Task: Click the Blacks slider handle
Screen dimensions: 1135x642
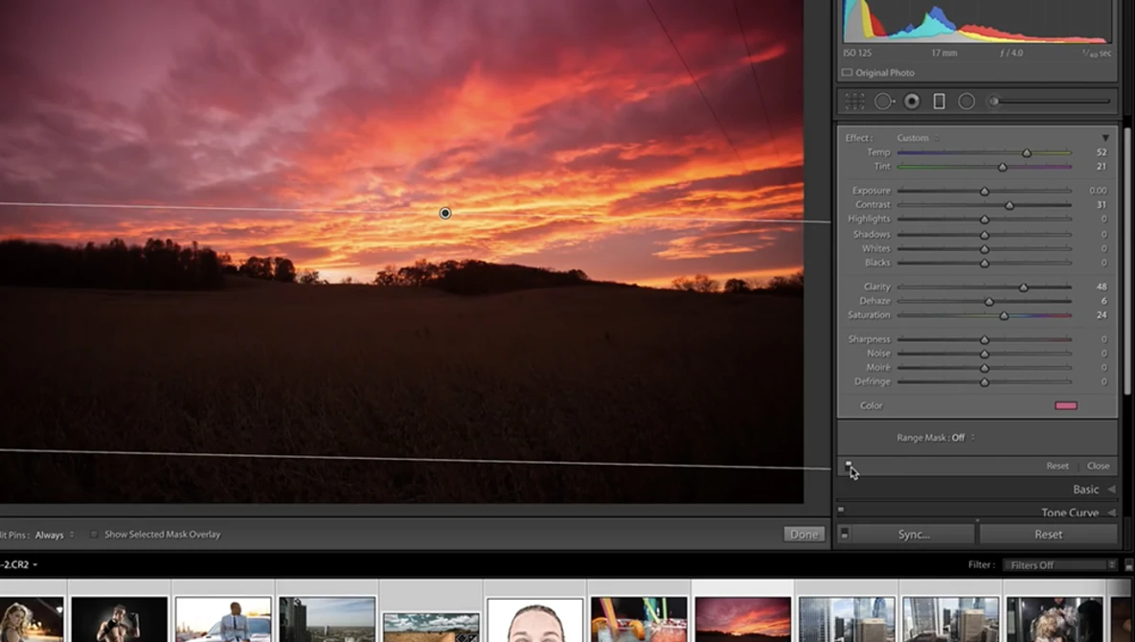Action: coord(985,264)
